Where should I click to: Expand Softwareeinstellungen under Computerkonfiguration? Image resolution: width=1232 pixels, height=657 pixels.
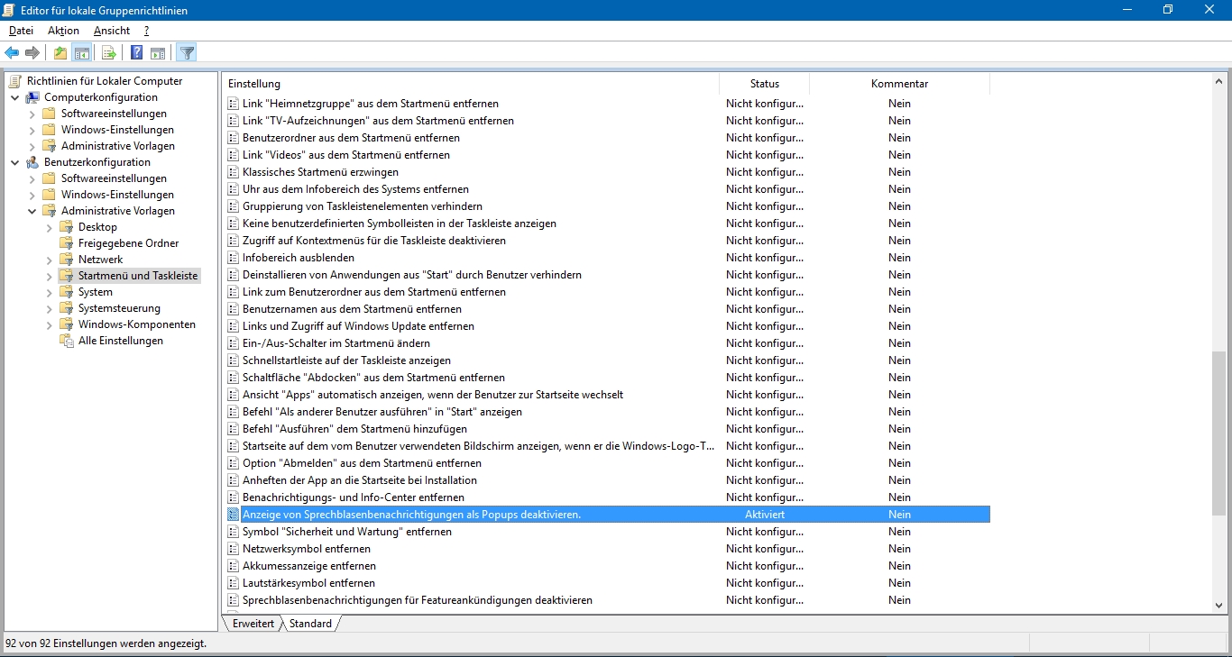click(x=32, y=114)
